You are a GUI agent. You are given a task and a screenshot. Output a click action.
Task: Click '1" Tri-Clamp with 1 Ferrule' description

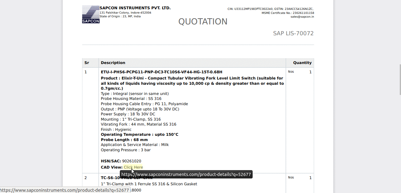pyautogui.click(x=149, y=184)
